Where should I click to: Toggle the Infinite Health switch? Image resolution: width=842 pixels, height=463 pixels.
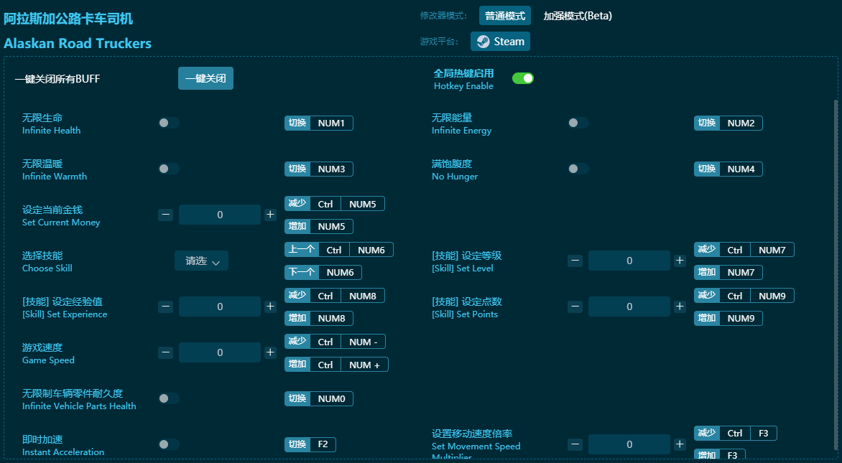[168, 123]
